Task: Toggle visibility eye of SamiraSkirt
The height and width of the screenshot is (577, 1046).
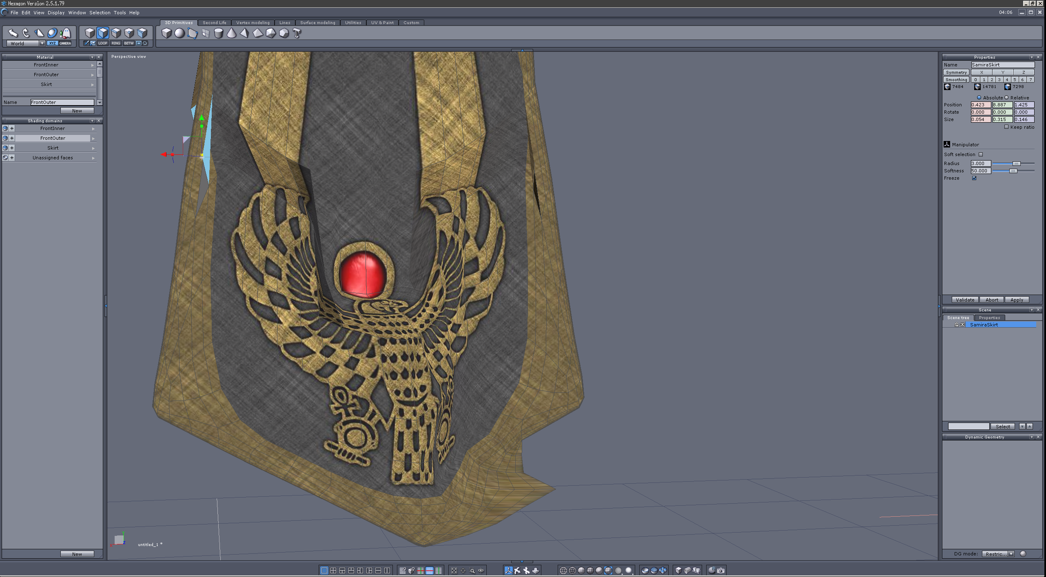Action: tap(962, 325)
